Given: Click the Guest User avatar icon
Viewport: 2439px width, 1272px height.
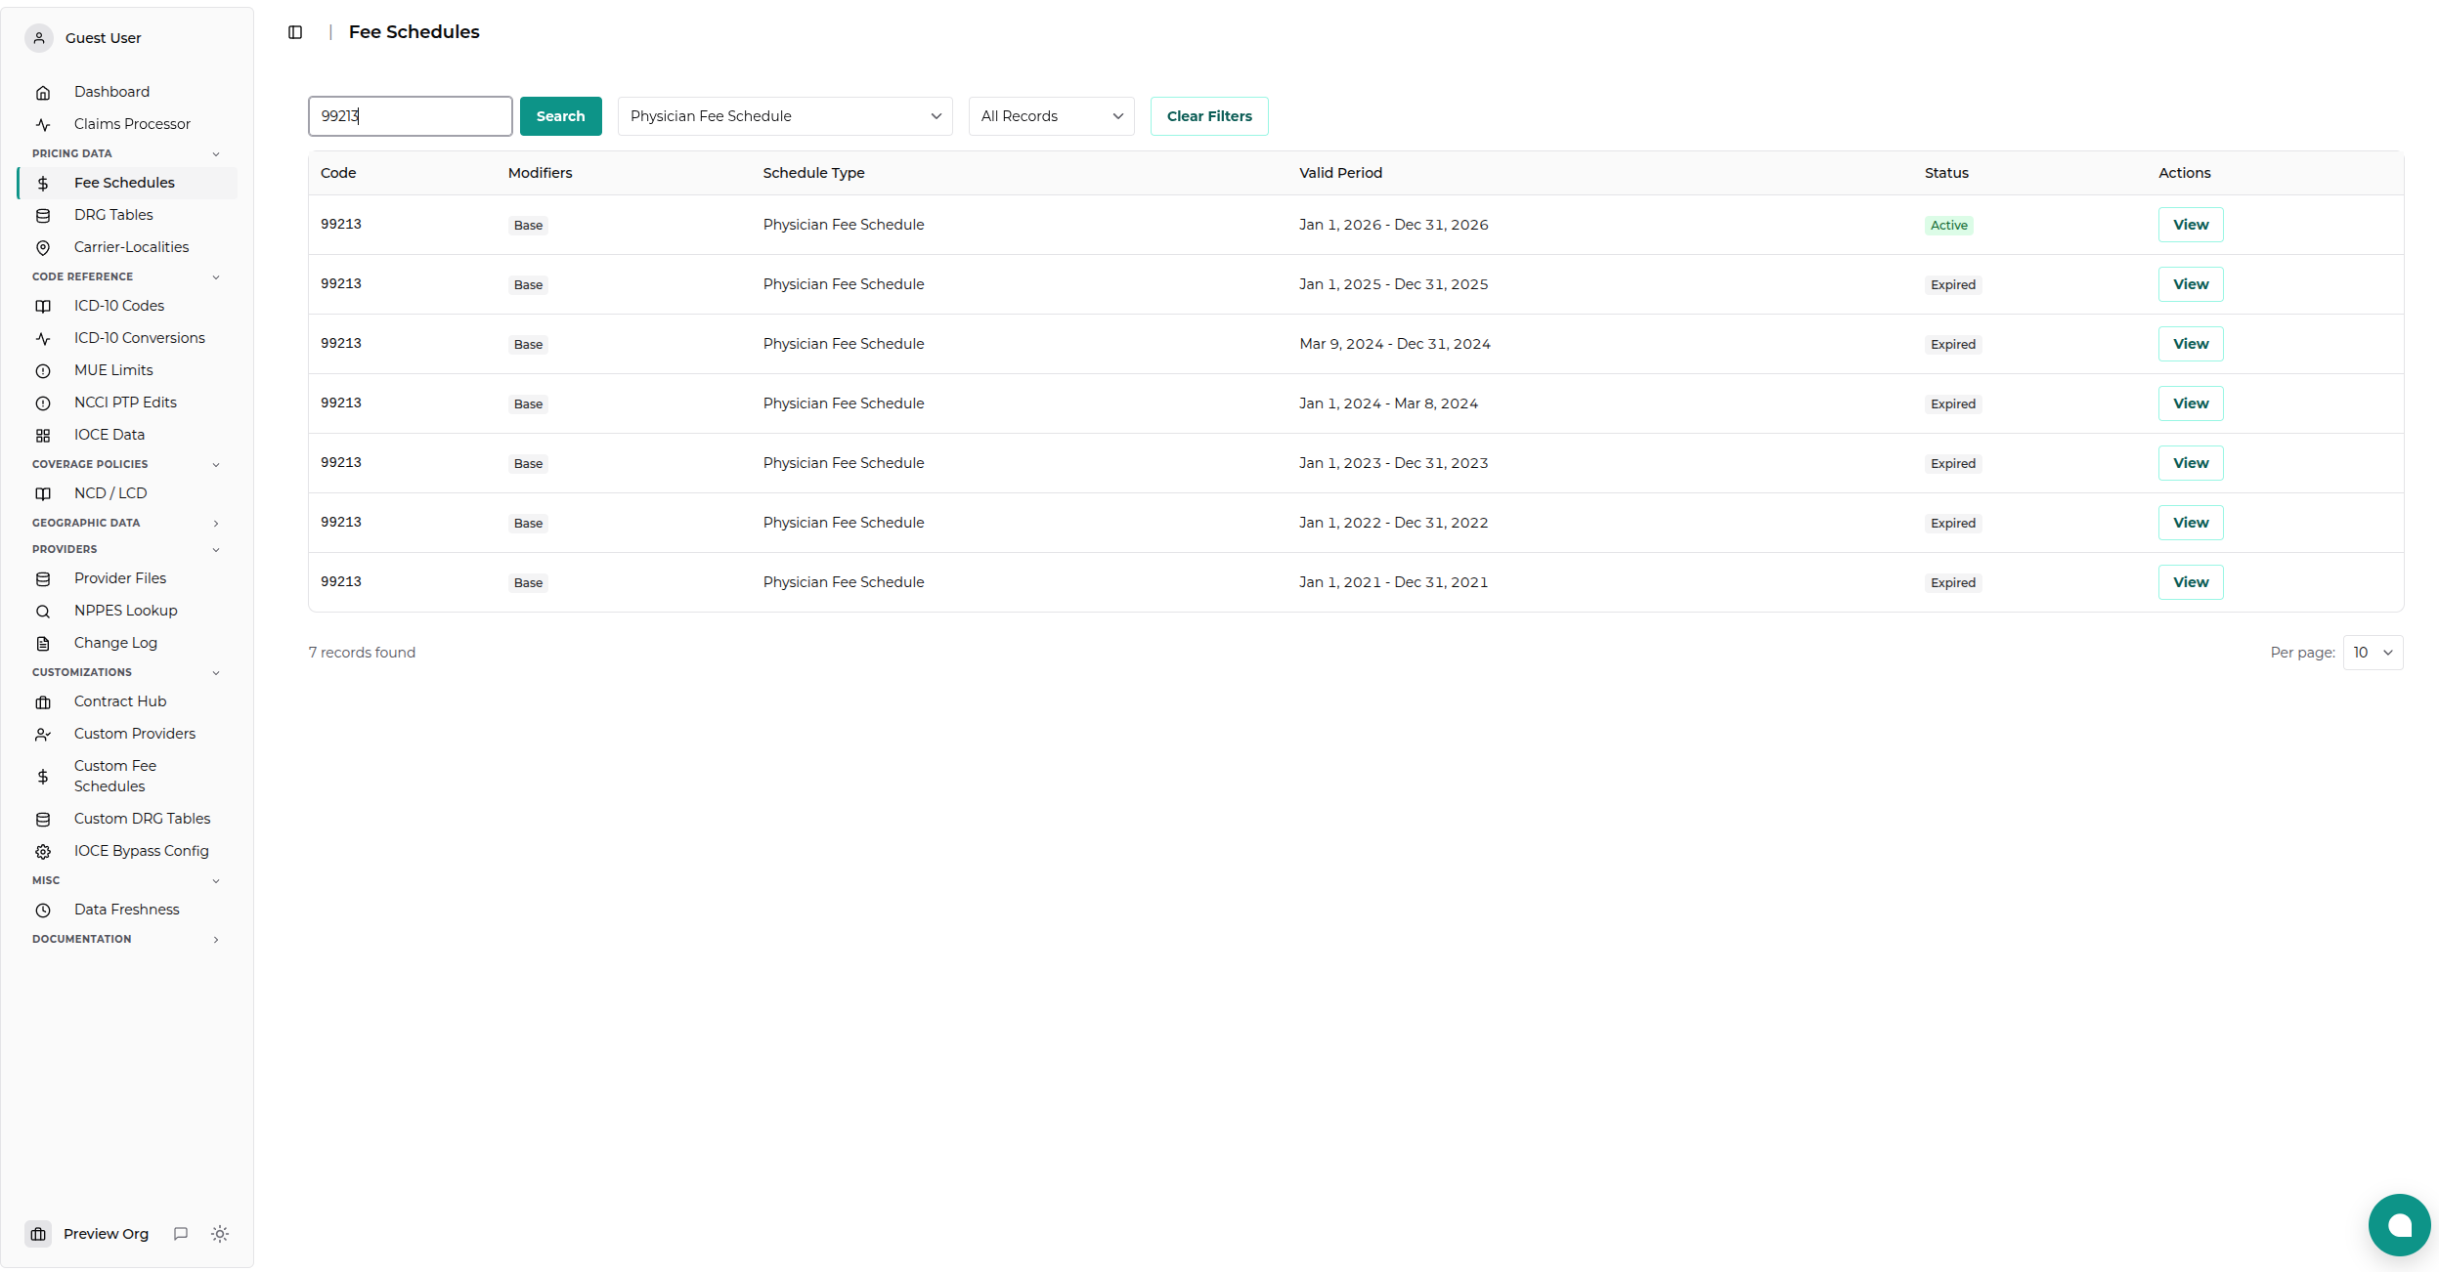Looking at the screenshot, I should [x=39, y=38].
